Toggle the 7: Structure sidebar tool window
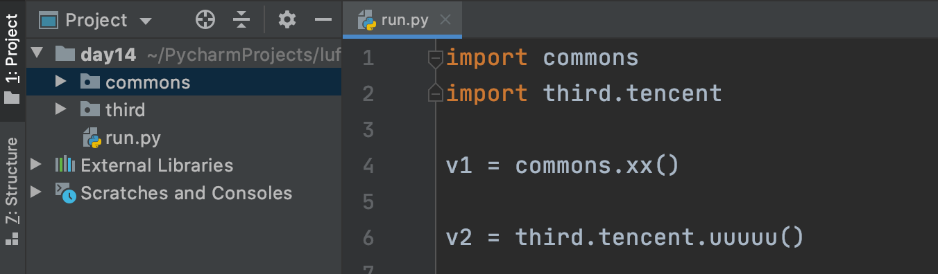Image resolution: width=938 pixels, height=274 pixels. 12,190
